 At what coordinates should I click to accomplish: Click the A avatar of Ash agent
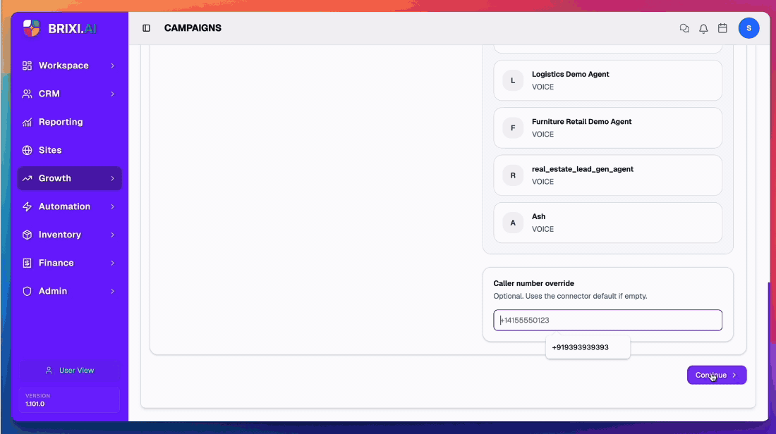(513, 223)
